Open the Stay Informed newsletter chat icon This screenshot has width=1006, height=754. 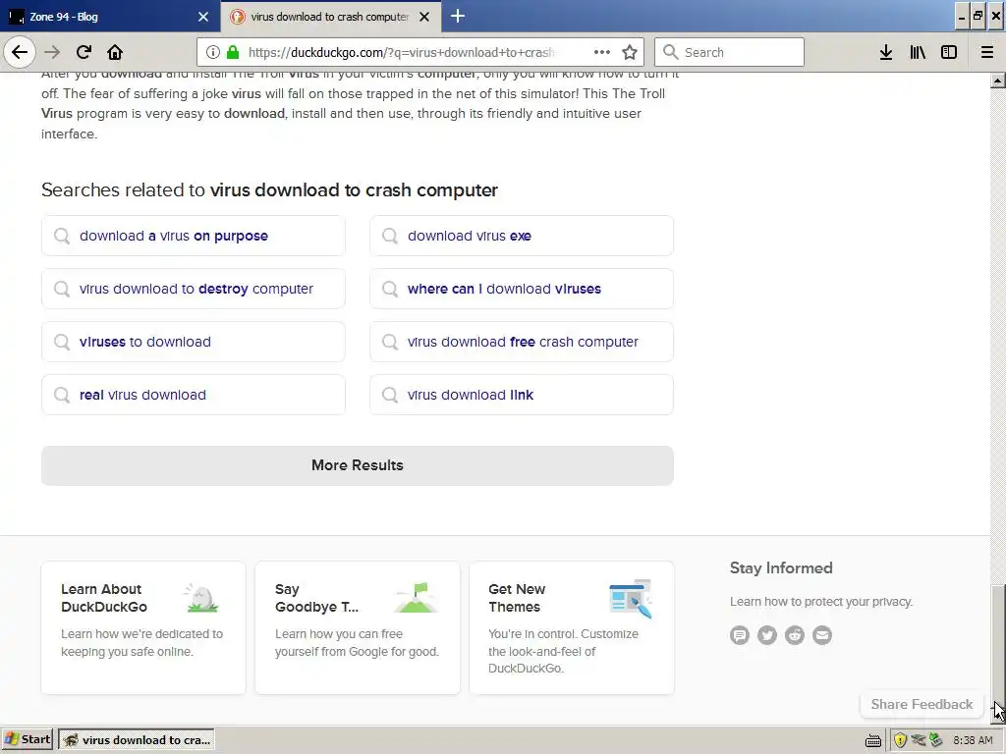coord(740,635)
